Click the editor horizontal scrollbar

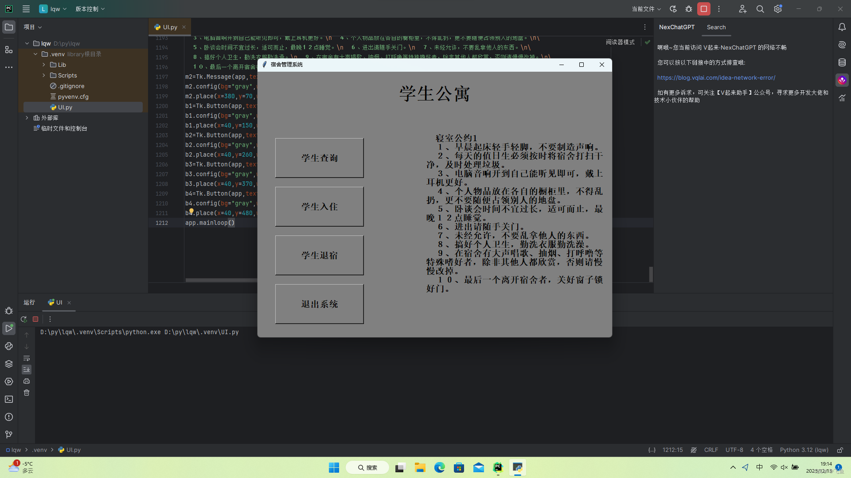coord(221,280)
